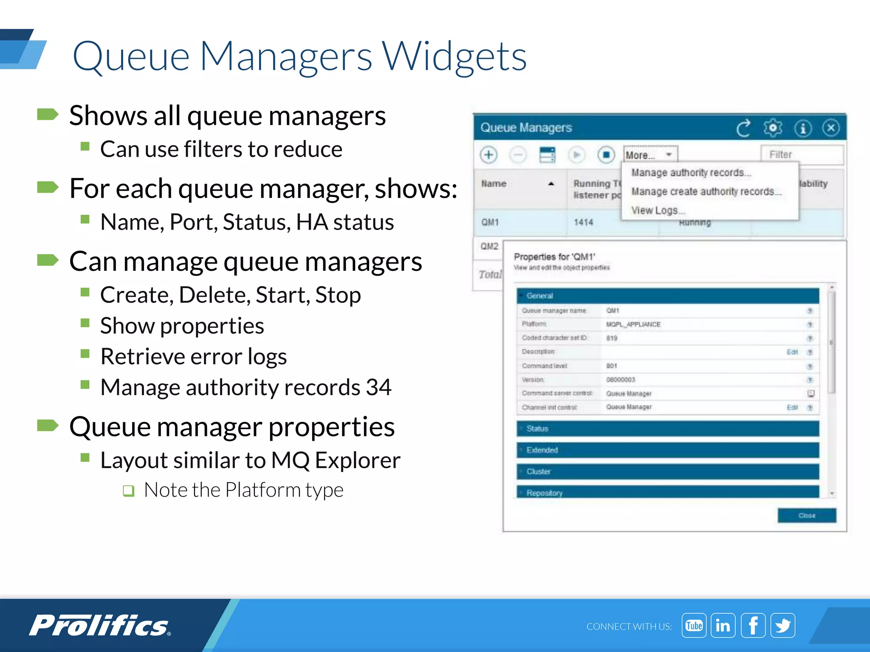This screenshot has height=652, width=870.
Task: Click the Refresh icon in Queue Managers header
Action: (743, 128)
